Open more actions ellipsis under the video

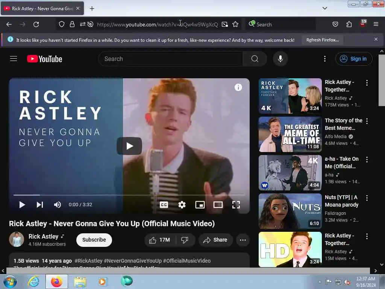click(243, 240)
